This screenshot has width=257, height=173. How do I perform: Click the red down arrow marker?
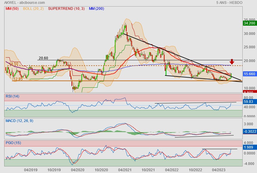(x=232, y=62)
